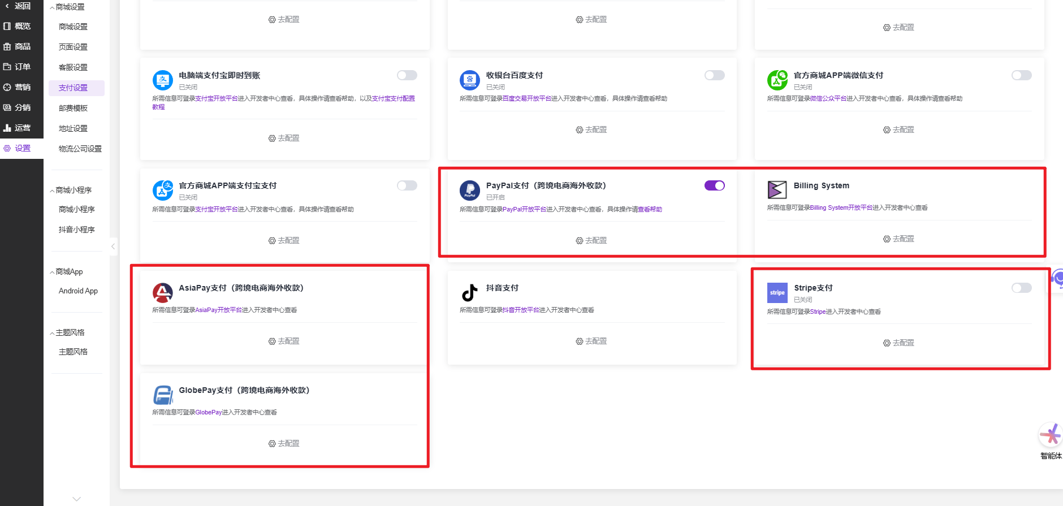Enable the 官方商城APP端支付宝支付 switch
The image size is (1063, 506).
[x=407, y=185]
